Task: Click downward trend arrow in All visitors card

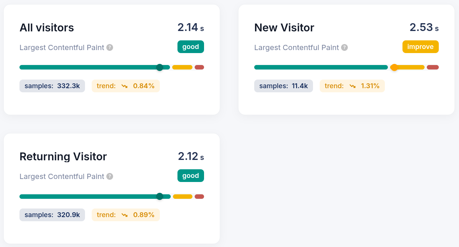Action: pos(125,86)
